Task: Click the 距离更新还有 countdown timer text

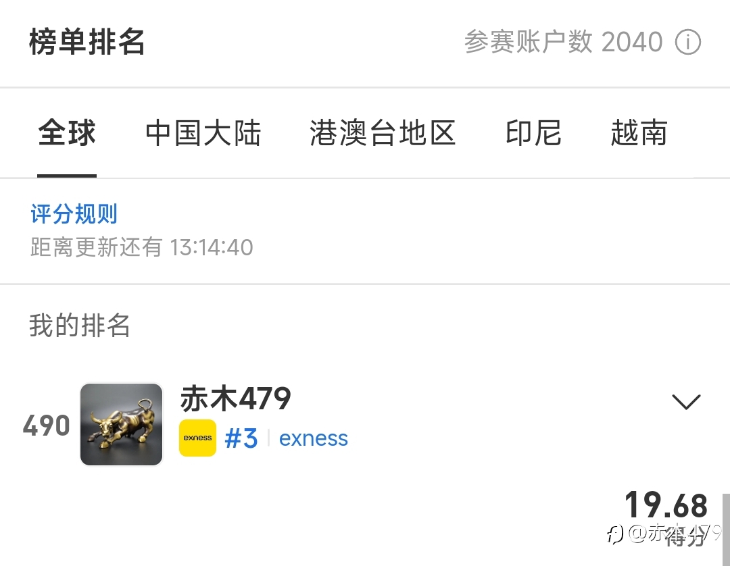Action: pos(142,247)
